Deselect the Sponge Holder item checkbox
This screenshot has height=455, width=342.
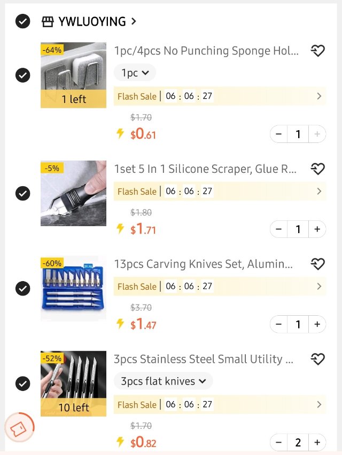point(22,75)
